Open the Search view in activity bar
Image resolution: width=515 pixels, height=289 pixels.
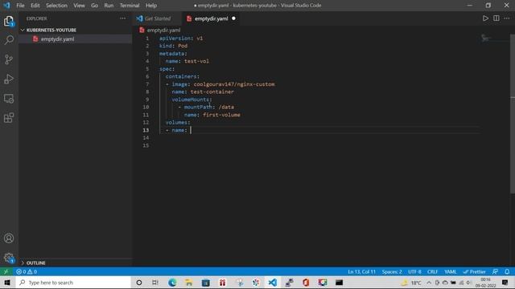coord(9,40)
